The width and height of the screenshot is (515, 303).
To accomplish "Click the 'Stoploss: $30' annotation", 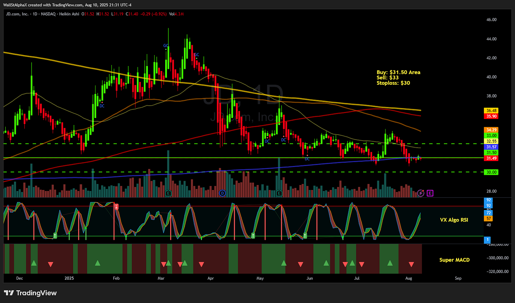I will click(x=393, y=83).
